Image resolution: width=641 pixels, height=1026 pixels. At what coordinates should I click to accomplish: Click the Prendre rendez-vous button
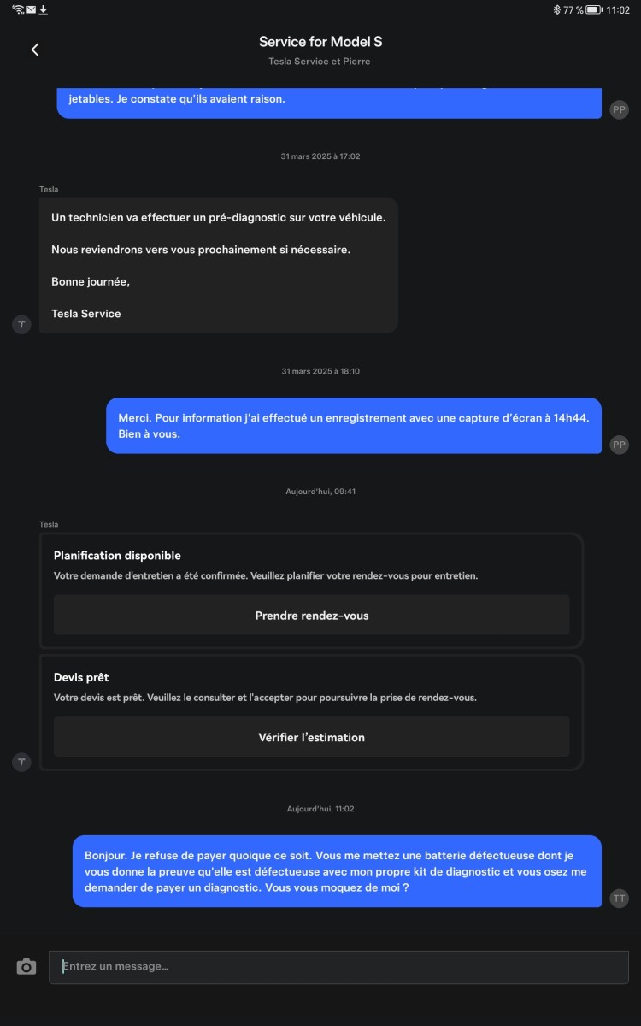click(x=312, y=615)
